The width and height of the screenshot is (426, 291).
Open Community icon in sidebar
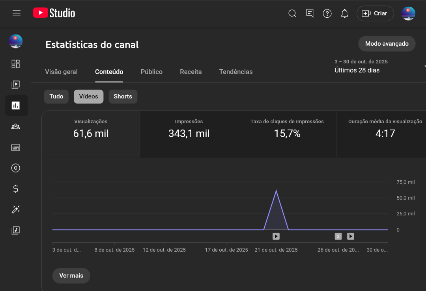16,126
